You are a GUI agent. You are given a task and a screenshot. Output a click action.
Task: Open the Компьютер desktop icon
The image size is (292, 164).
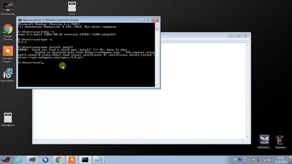8,8
